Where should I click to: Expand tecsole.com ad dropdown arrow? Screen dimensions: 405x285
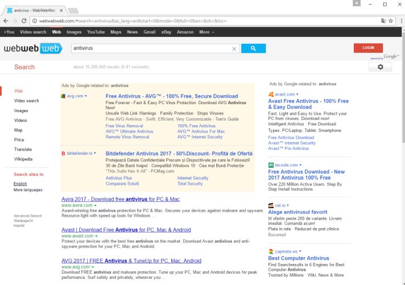(x=300, y=165)
